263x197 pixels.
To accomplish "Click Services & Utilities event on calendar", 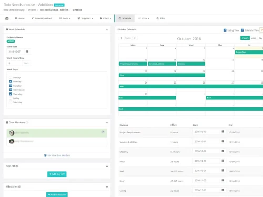I will coord(162,64).
